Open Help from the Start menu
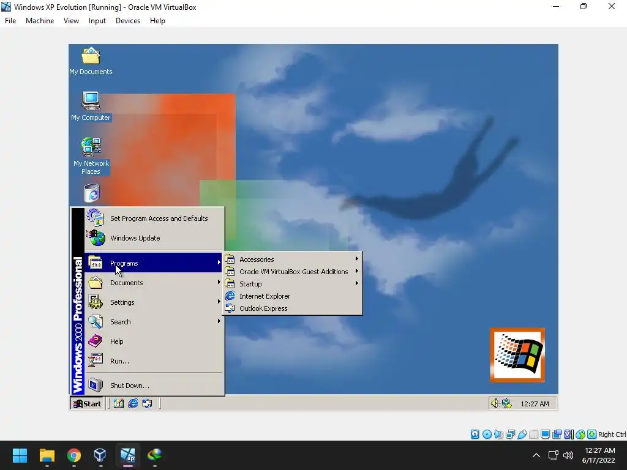The width and height of the screenshot is (627, 470). click(x=154, y=341)
